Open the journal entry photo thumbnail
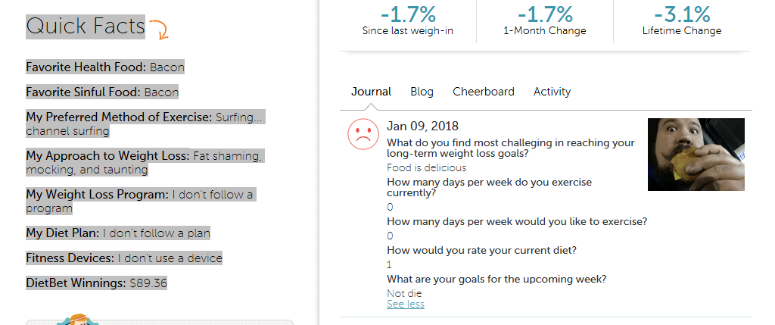Image resolution: width=775 pixels, height=325 pixels. (x=696, y=154)
